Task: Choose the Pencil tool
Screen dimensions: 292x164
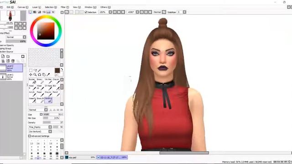Action: coord(56,94)
